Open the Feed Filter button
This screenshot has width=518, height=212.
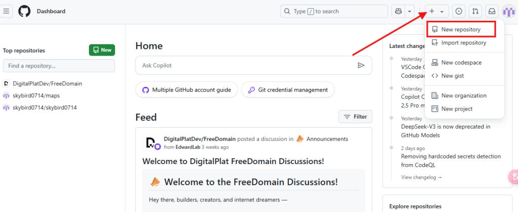356,117
